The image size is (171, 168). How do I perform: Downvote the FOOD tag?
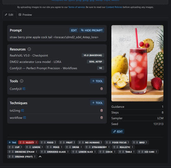[45, 142]
